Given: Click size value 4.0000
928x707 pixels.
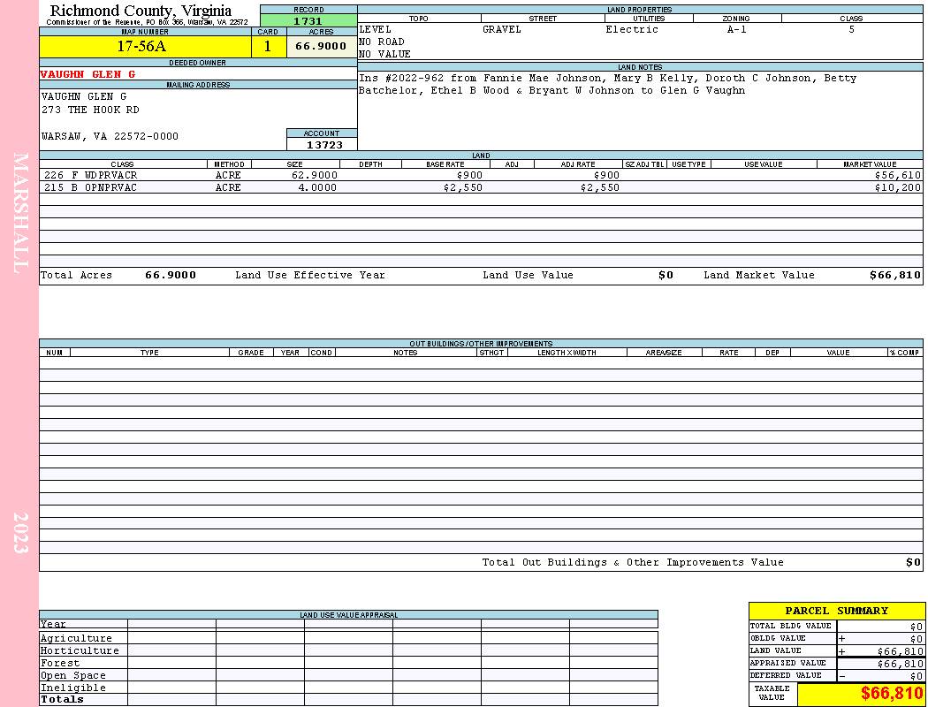Looking at the screenshot, I should pos(317,188).
